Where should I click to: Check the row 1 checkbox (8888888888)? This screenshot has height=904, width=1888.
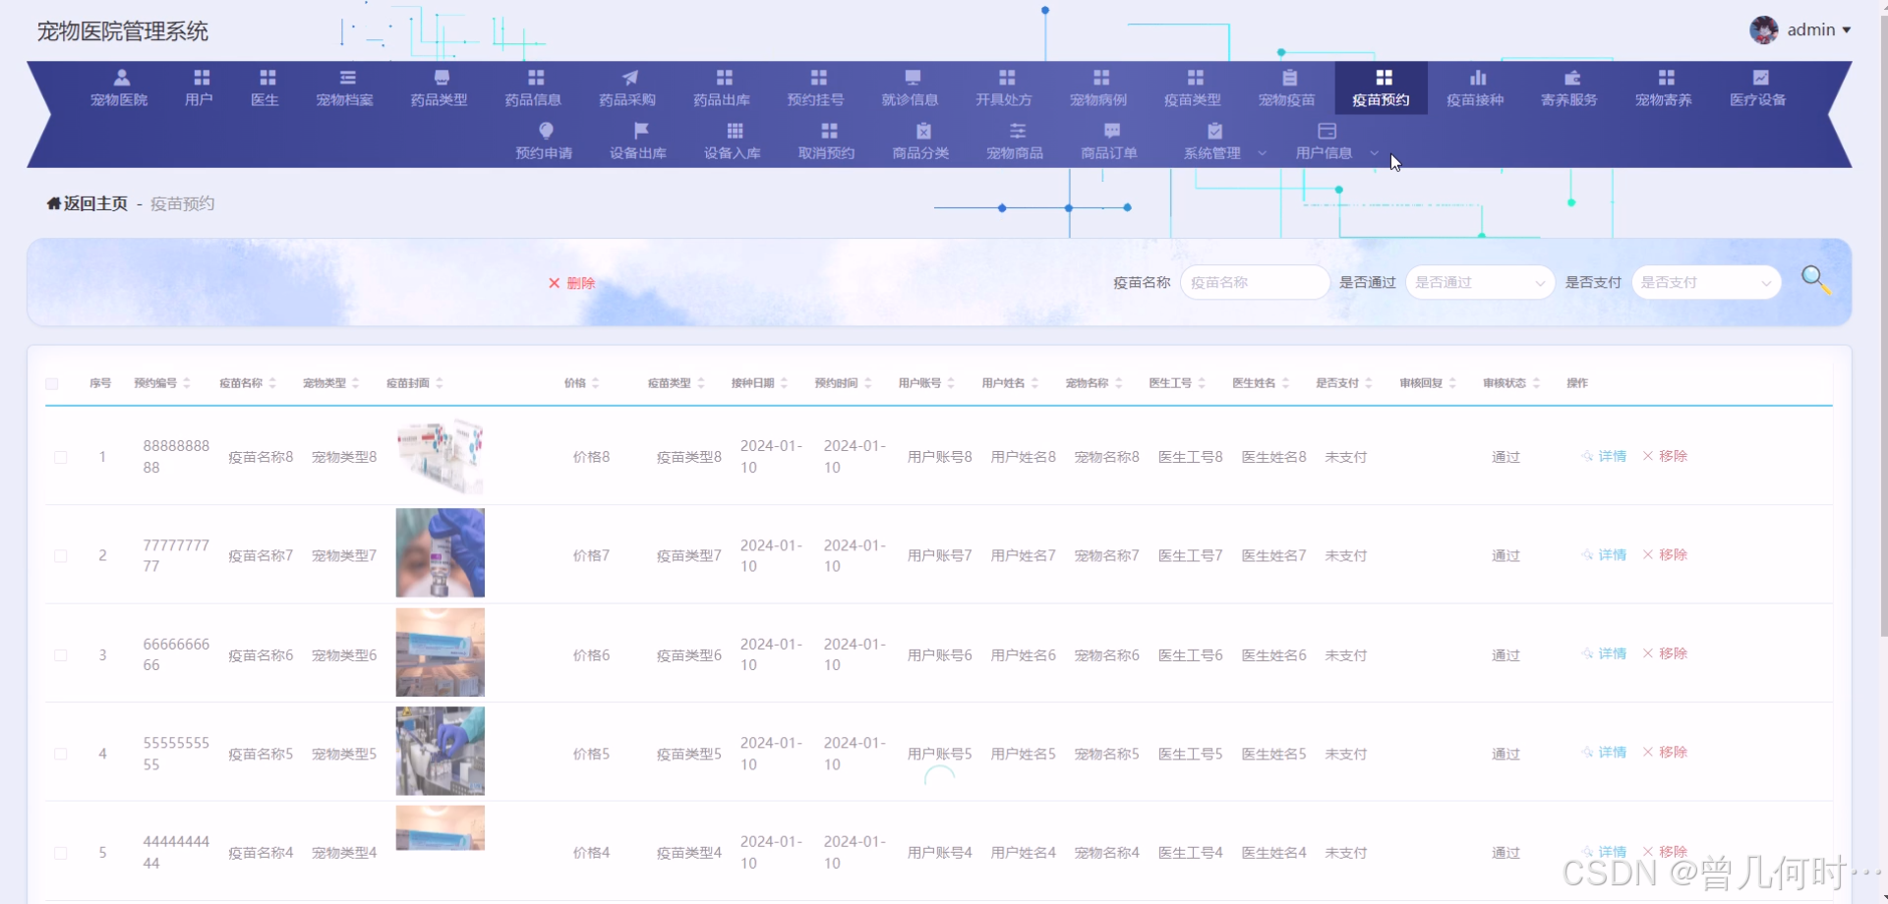click(61, 457)
